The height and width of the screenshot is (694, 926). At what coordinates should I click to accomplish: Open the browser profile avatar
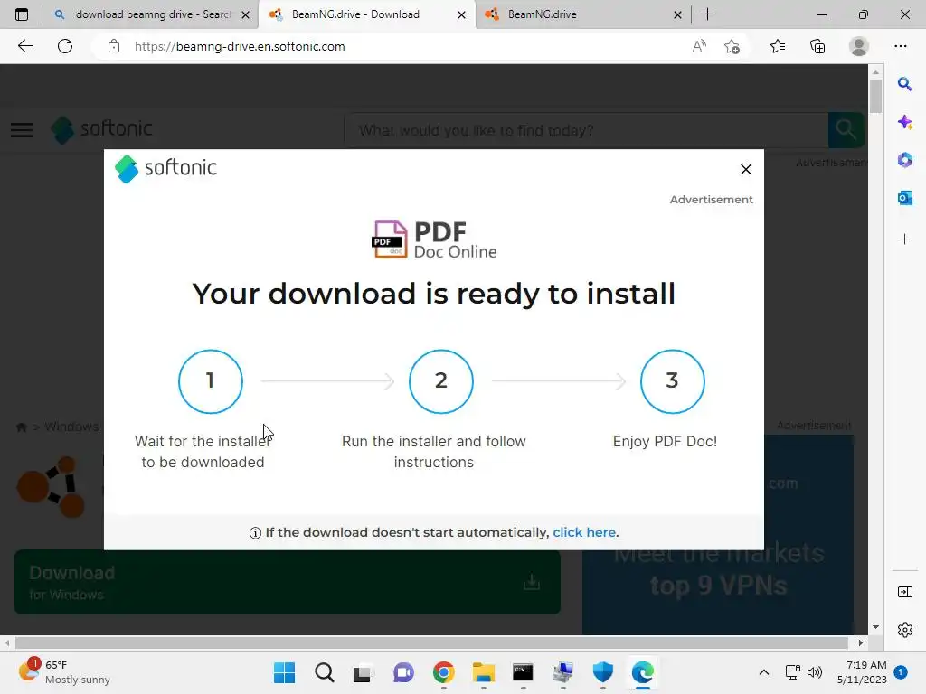point(859,46)
